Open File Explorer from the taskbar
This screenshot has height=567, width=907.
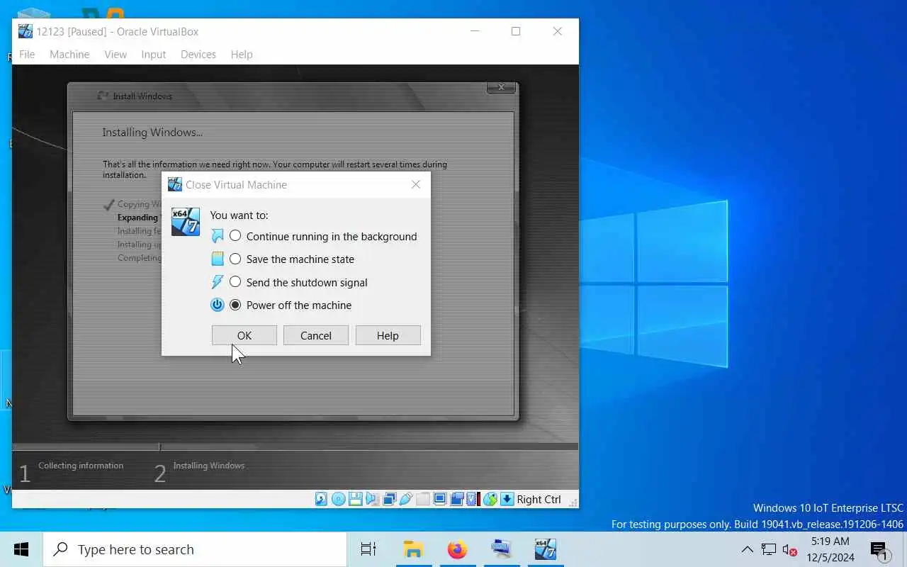click(413, 549)
